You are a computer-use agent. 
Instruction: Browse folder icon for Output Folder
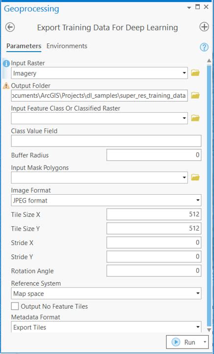(x=195, y=95)
